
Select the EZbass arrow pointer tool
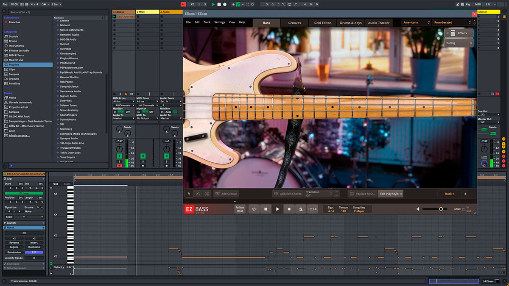[x=189, y=194]
